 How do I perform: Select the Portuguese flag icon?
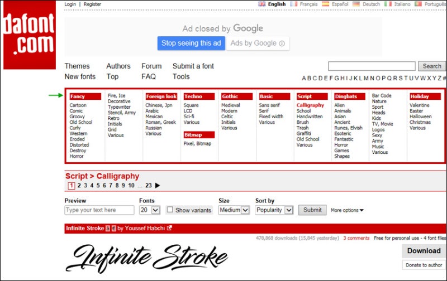coord(418,4)
